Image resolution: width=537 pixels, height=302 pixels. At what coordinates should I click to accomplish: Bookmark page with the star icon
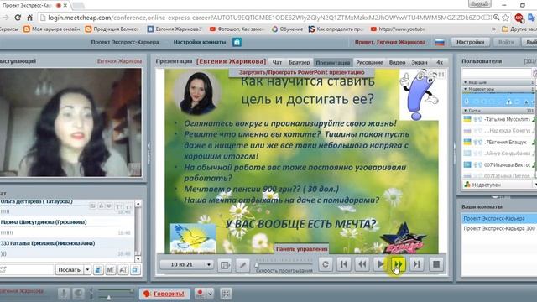pyautogui.click(x=505, y=18)
